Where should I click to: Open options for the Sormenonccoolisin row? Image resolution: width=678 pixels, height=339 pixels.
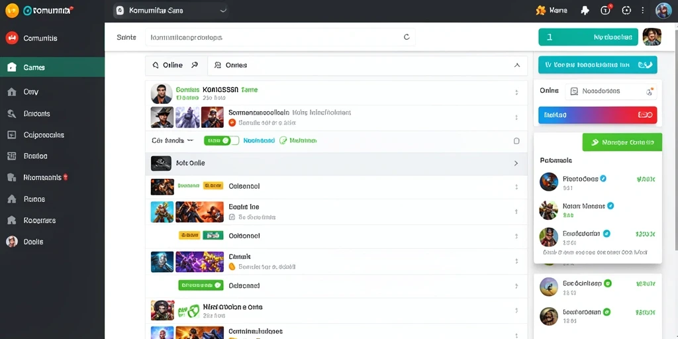516,118
